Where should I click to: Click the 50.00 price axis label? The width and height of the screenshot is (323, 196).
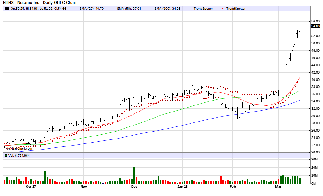315,43
